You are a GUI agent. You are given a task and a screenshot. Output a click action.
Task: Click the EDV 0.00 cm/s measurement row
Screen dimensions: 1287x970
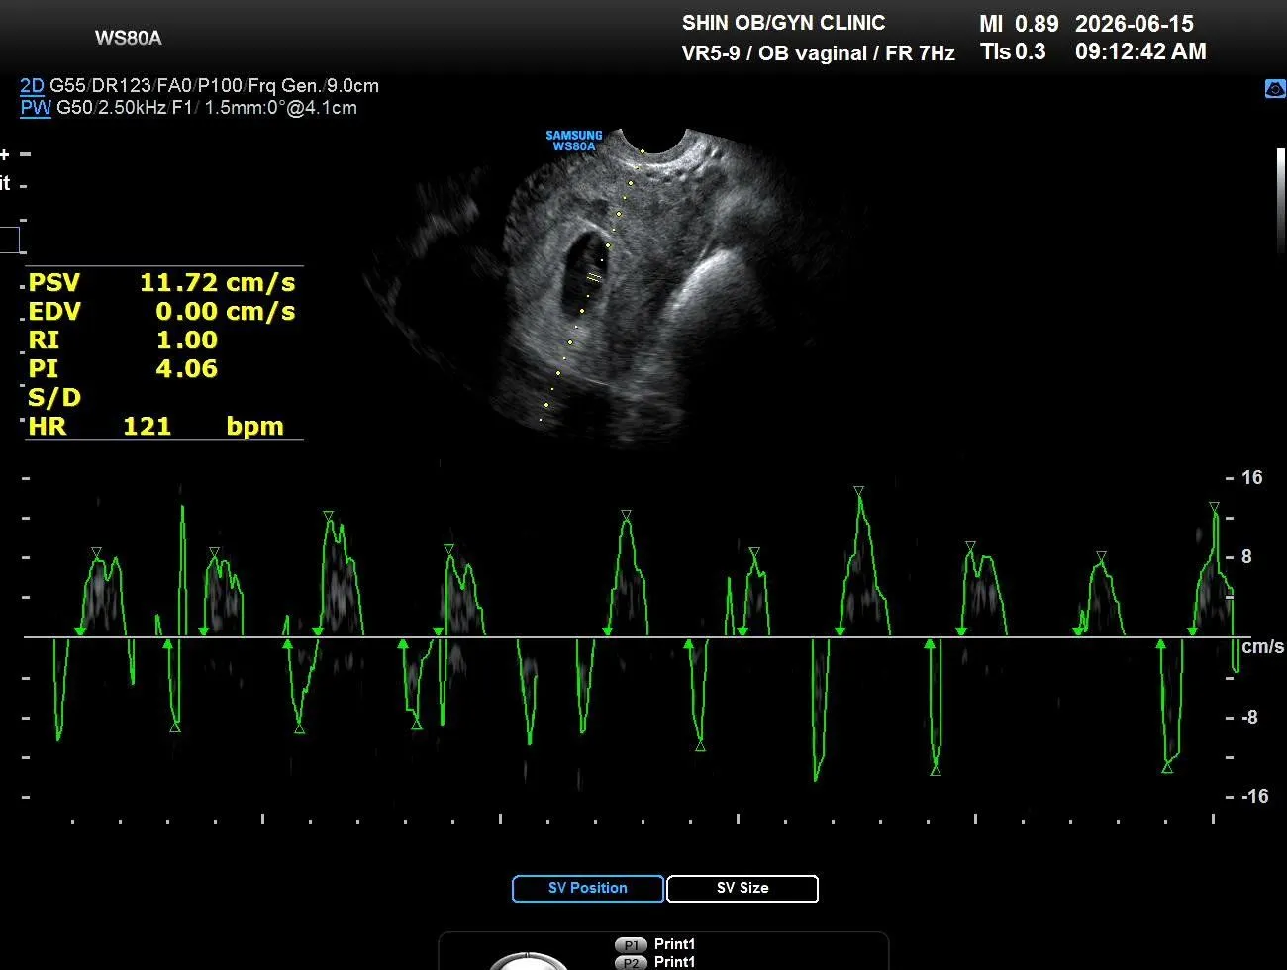163,312
